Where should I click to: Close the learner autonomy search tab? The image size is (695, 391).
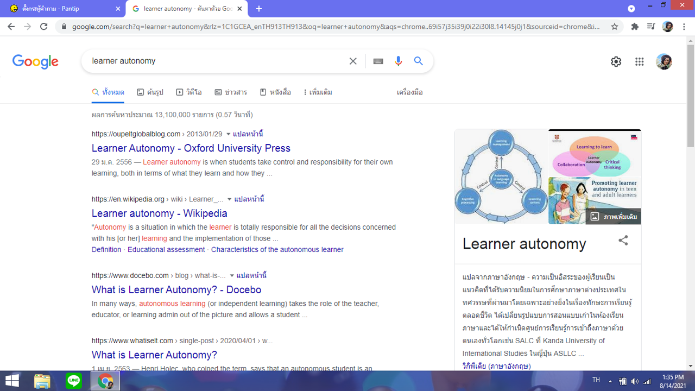click(241, 9)
